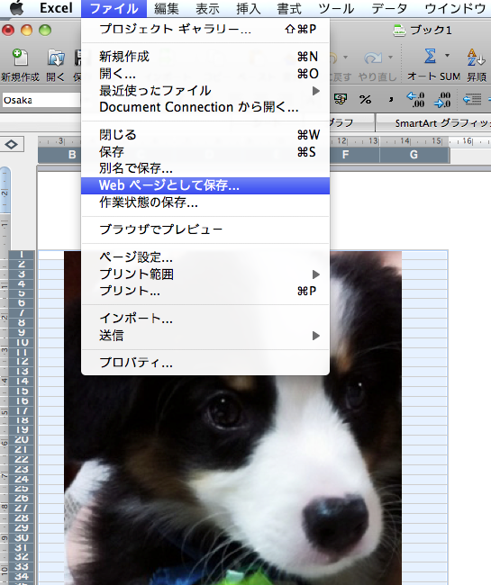This screenshot has height=585, width=491.
Task: Open the 編集 menu
Action: pos(167,8)
